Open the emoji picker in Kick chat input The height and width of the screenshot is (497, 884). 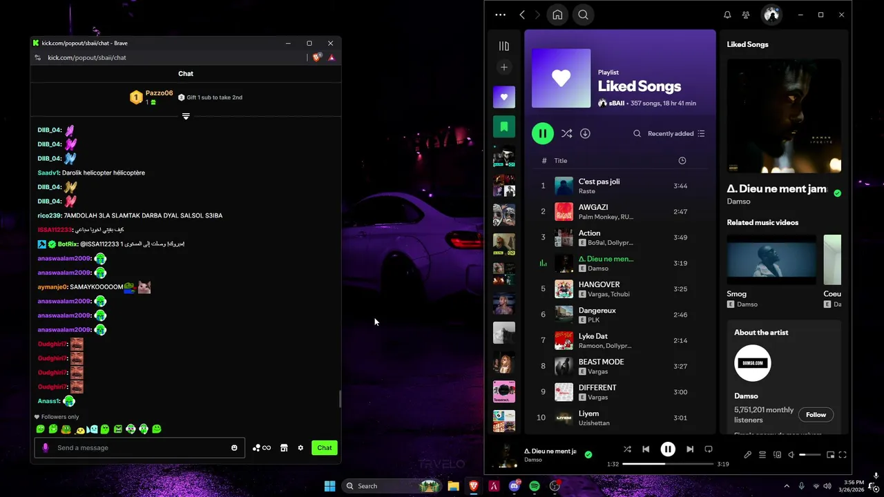(x=234, y=447)
